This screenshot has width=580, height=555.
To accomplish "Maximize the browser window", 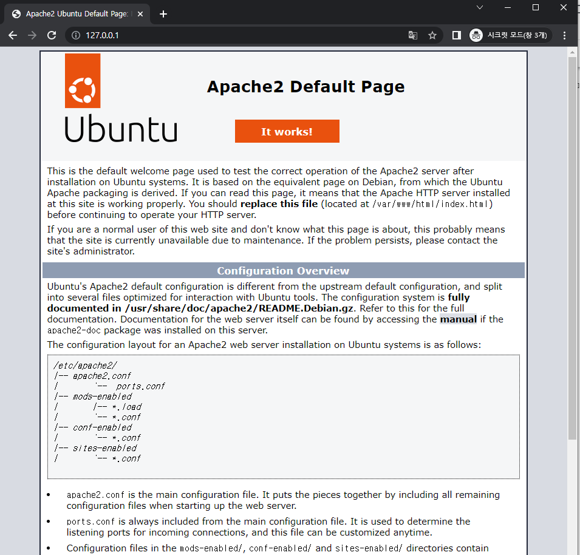I will [x=535, y=7].
